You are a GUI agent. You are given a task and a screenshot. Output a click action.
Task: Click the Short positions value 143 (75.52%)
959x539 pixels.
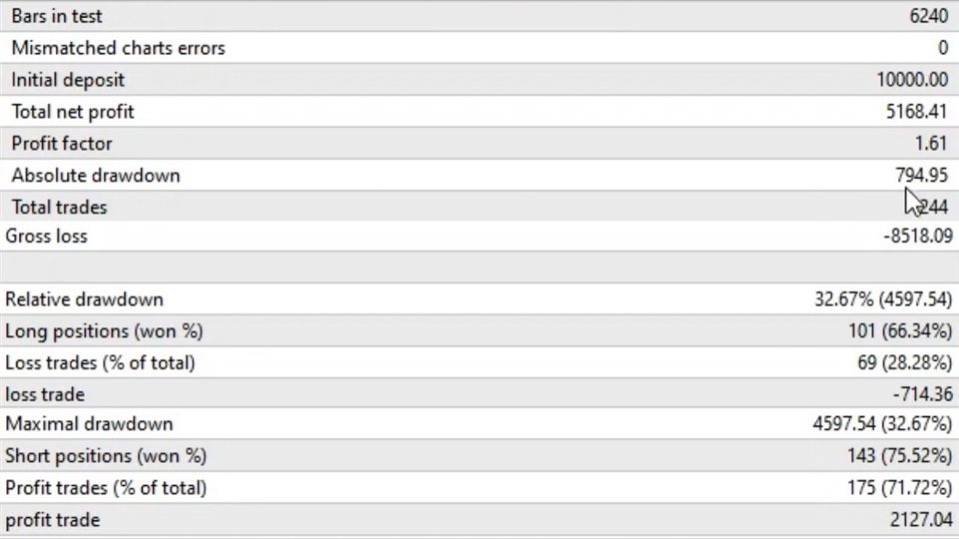[900, 456]
